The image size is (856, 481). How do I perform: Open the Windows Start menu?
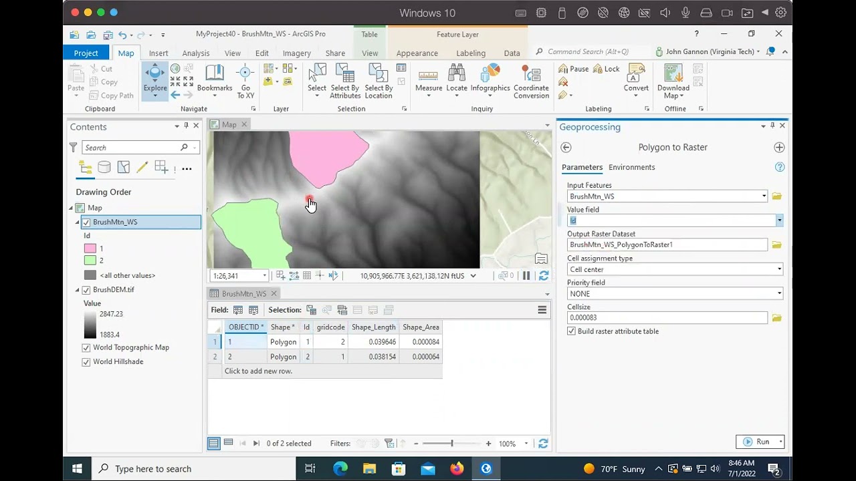77,468
